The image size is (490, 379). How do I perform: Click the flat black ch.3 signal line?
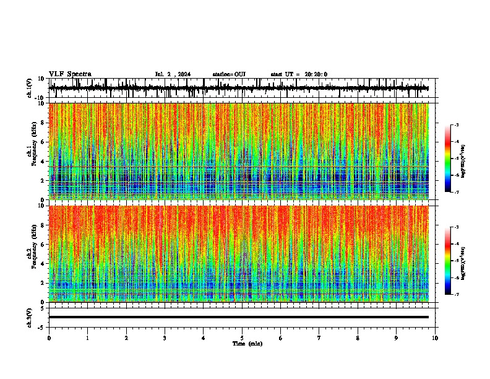(x=239, y=317)
